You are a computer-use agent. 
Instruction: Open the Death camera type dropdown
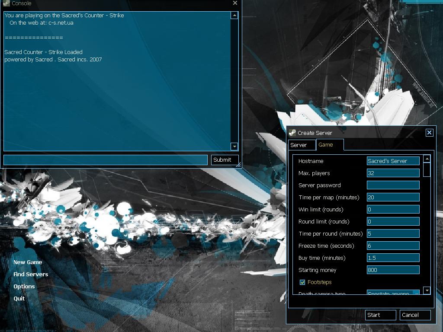pyautogui.click(x=393, y=293)
